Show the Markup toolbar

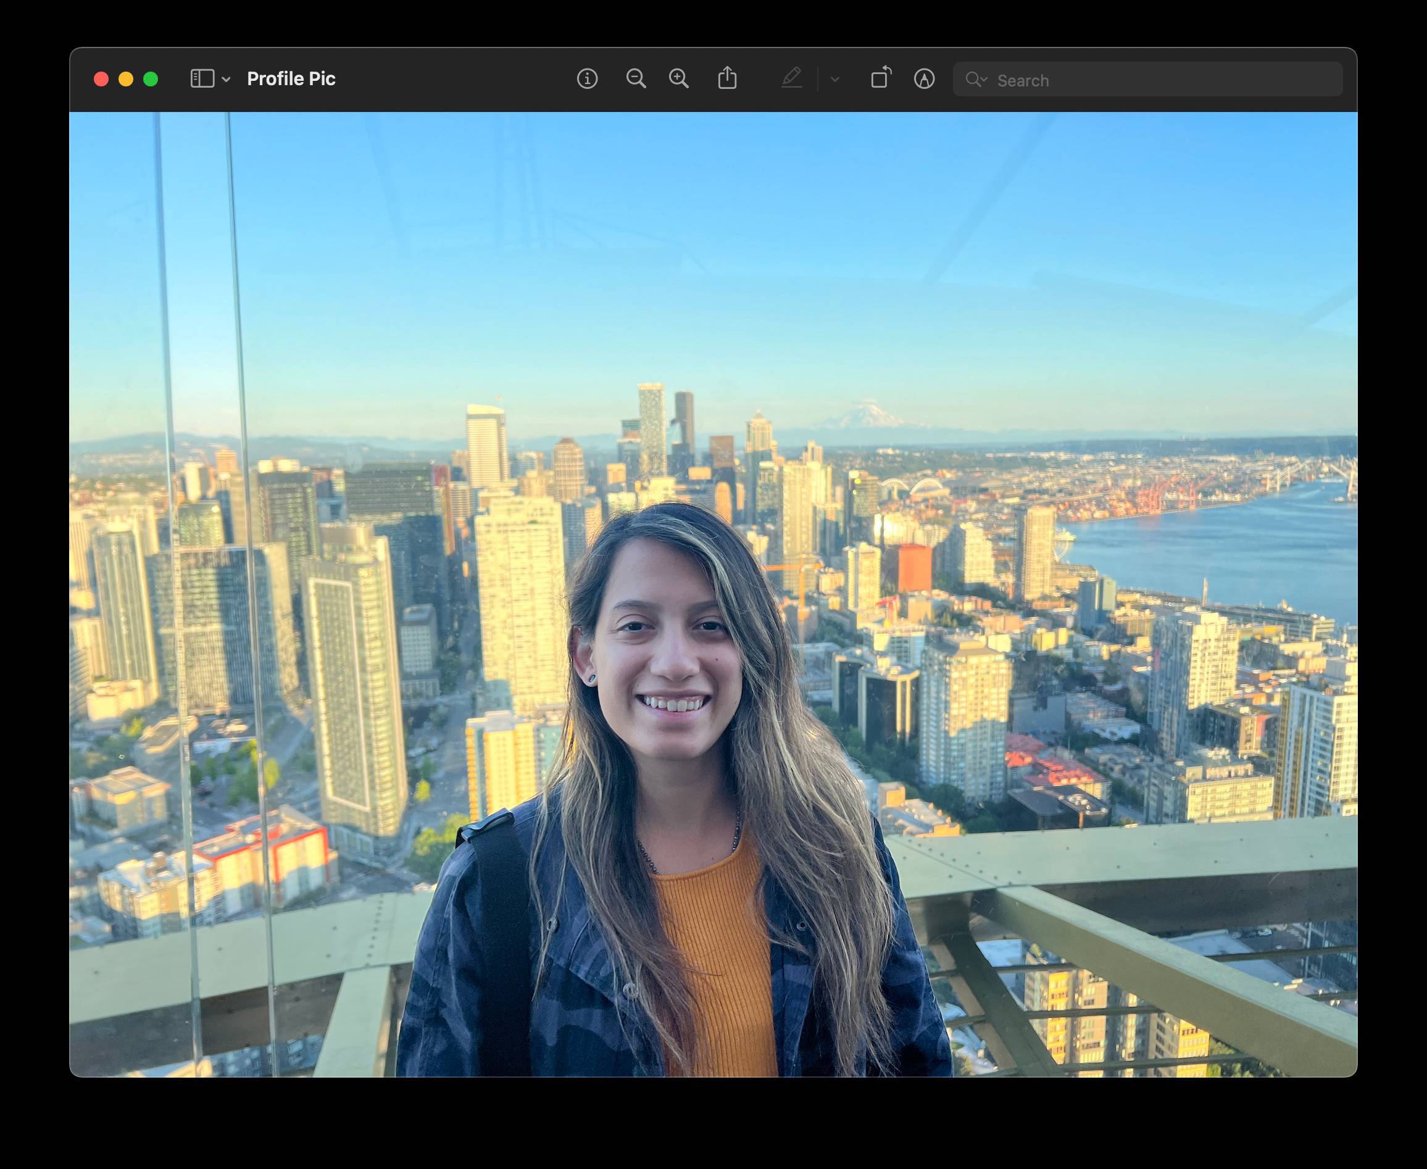(924, 79)
